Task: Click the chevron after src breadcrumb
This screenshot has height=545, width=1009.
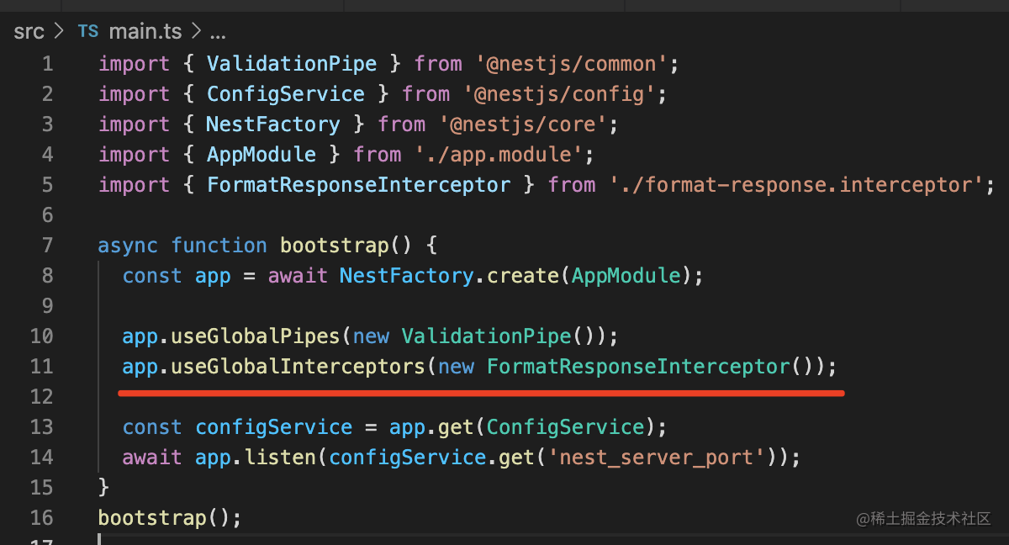Action: [x=58, y=33]
